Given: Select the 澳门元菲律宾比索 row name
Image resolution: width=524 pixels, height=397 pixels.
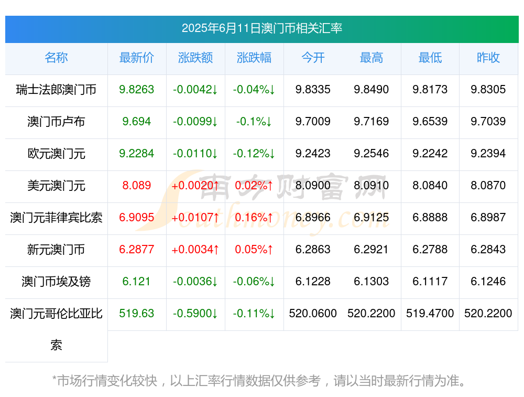Looking at the screenshot, I should pos(56,218).
